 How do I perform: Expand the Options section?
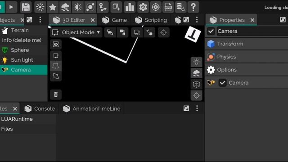pos(247,70)
